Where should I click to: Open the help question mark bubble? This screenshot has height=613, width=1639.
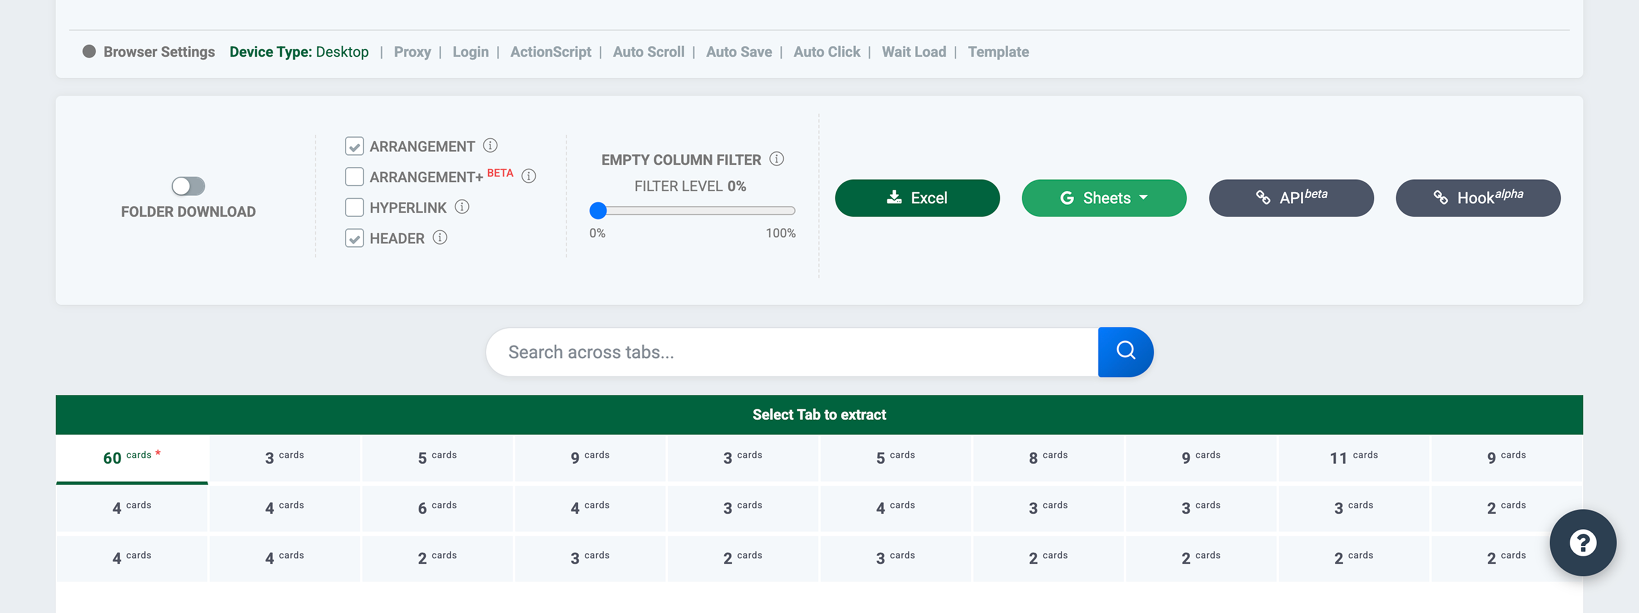click(1582, 542)
